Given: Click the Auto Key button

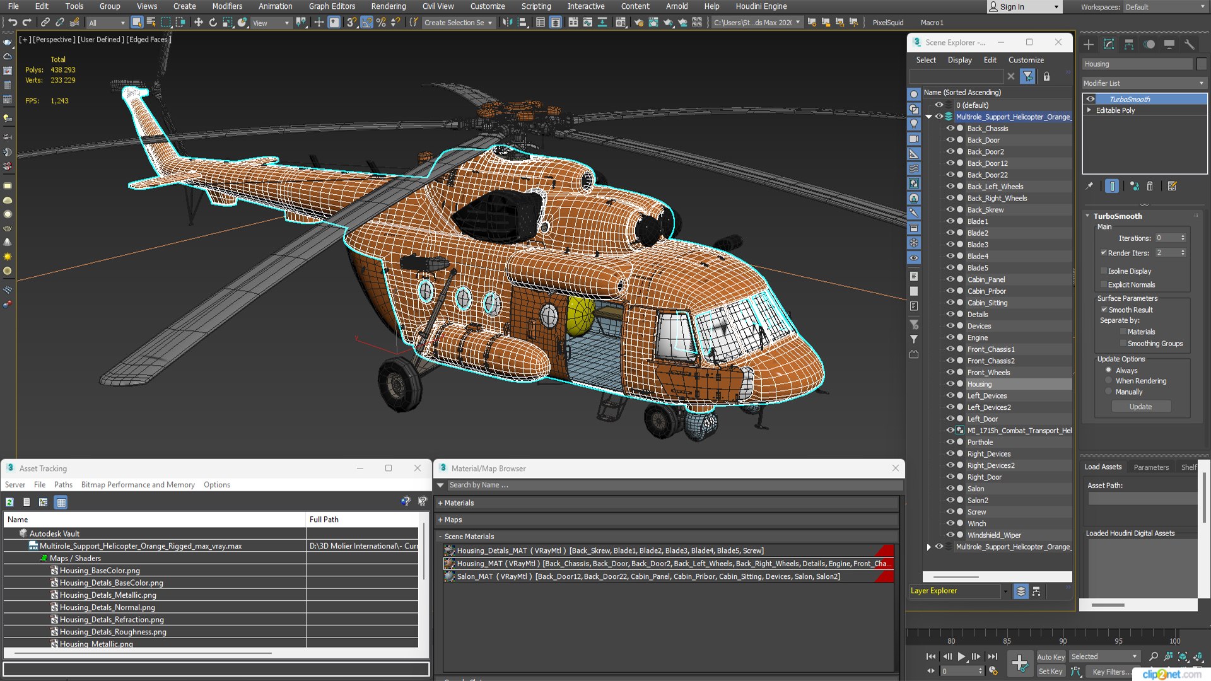Looking at the screenshot, I should click(1051, 657).
